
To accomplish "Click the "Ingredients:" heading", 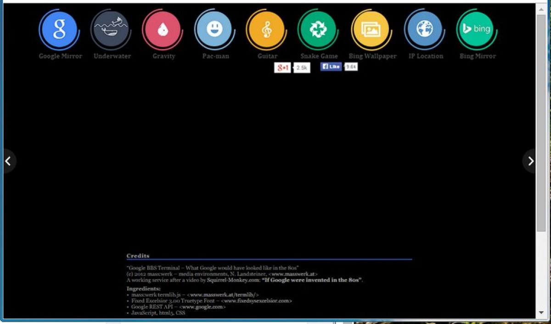I will point(143,289).
